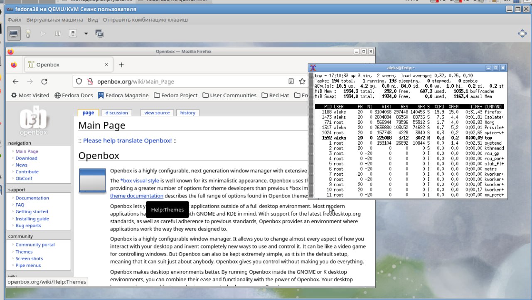Open the Download navigation link
Viewport: 532px width, 300px height.
(x=27, y=158)
